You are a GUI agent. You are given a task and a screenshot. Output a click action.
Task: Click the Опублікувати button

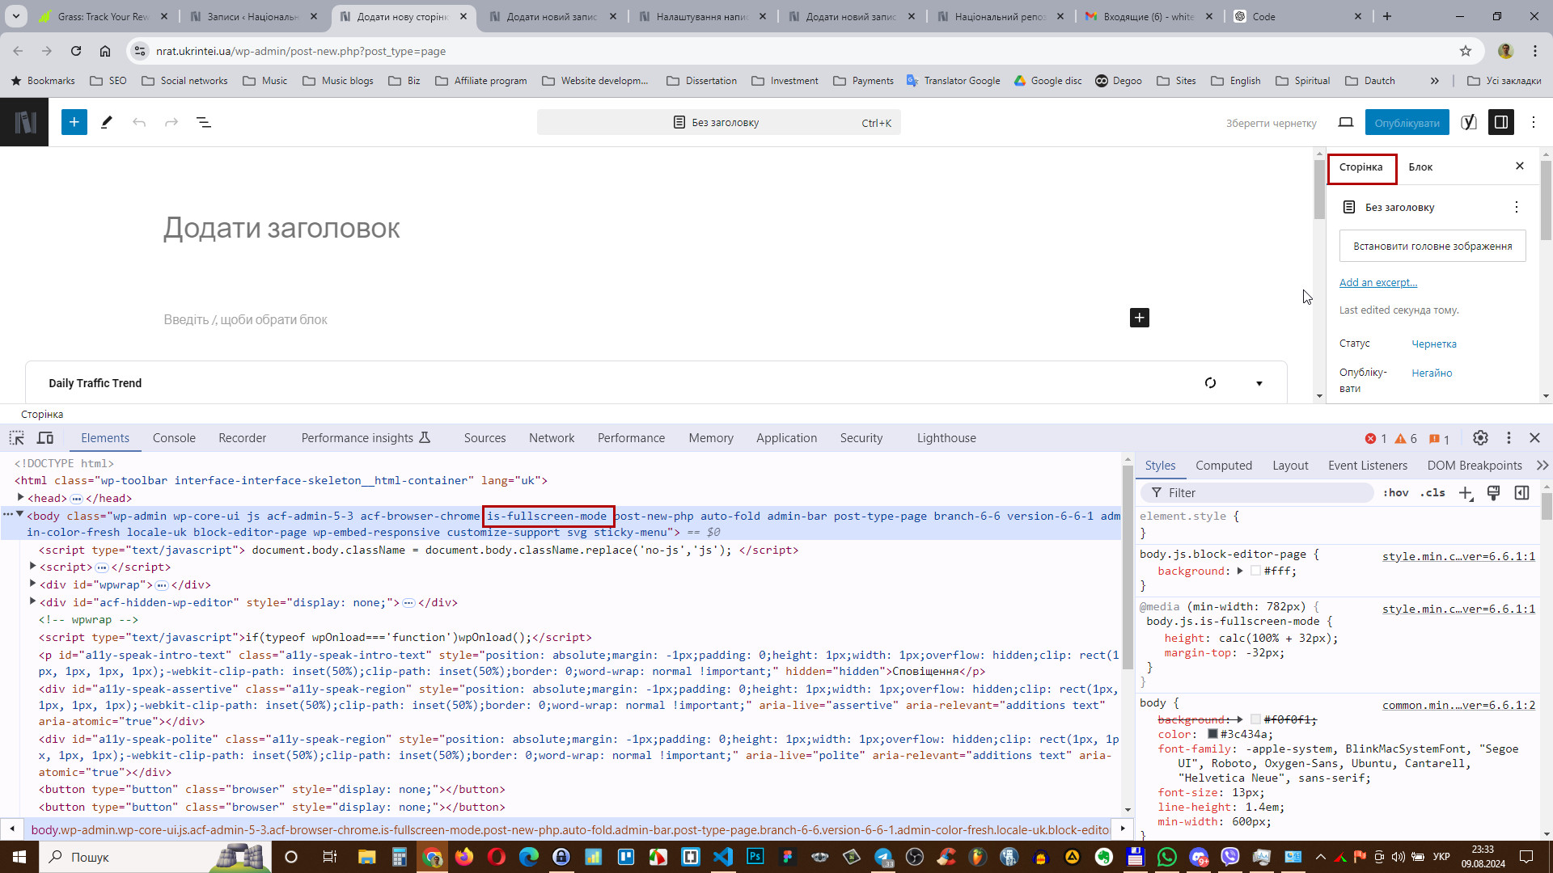click(x=1407, y=123)
